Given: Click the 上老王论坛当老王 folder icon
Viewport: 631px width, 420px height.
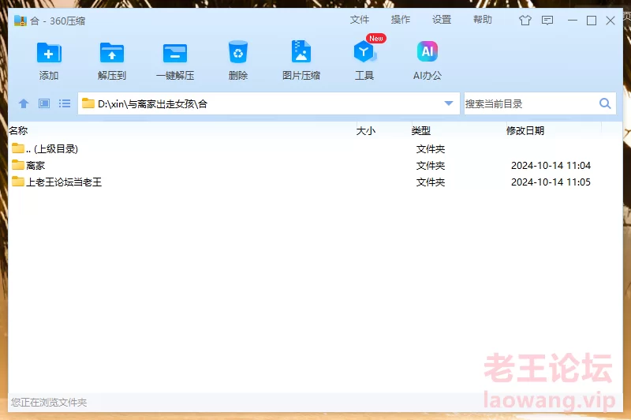Looking at the screenshot, I should (x=17, y=182).
